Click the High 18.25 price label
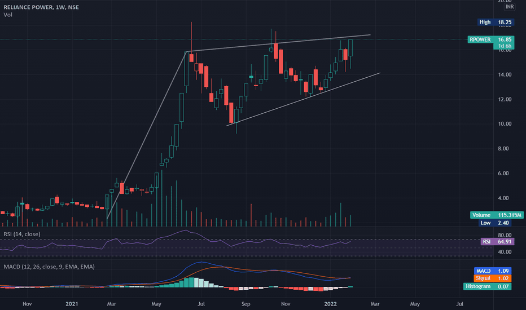526x310 pixels. point(496,22)
